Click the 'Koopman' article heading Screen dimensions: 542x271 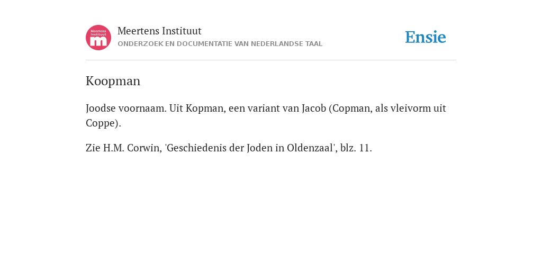(113, 81)
